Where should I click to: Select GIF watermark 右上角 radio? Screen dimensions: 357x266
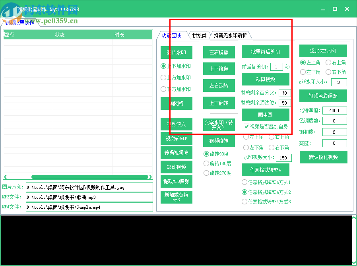[x=336, y=62]
